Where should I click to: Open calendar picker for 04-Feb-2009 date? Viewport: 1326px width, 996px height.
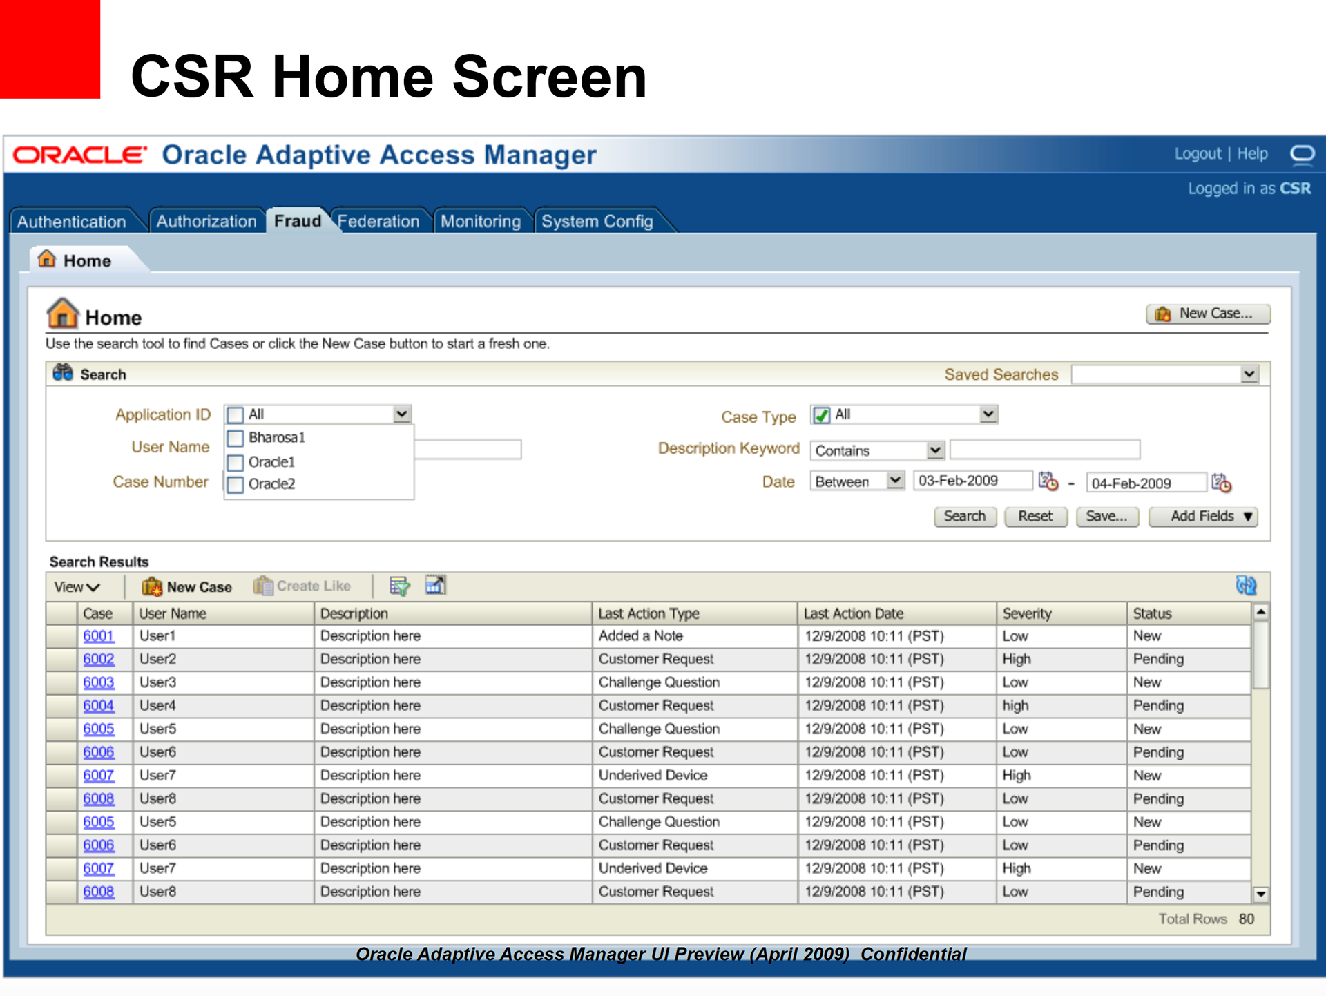[x=1221, y=483]
